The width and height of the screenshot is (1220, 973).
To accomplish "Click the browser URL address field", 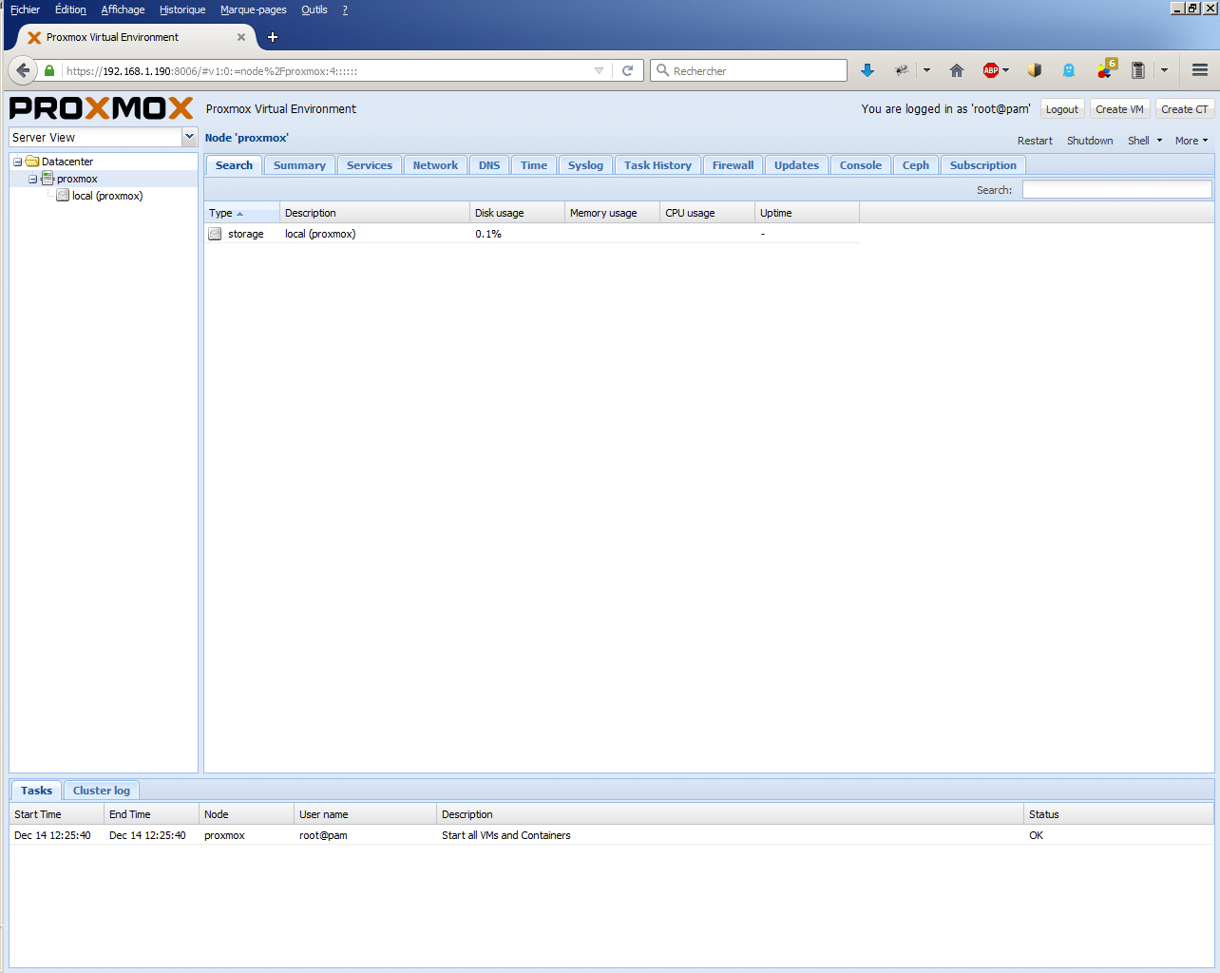I will [326, 70].
